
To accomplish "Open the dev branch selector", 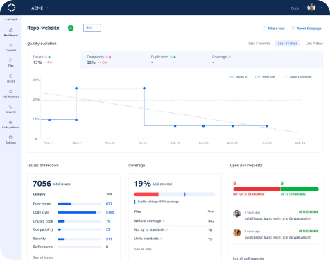I will pyautogui.click(x=92, y=28).
